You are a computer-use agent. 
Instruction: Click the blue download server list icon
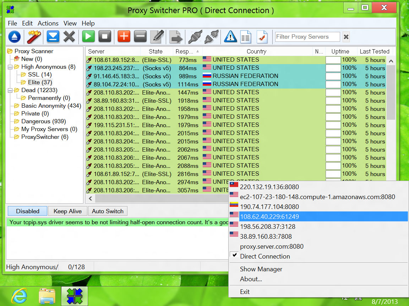coord(53,37)
